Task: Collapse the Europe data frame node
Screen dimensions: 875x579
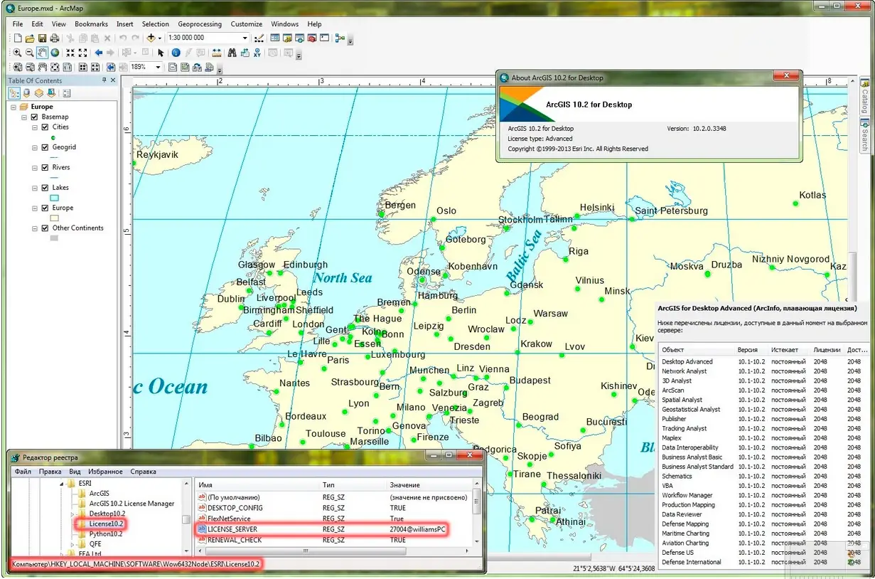Action: click(14, 107)
